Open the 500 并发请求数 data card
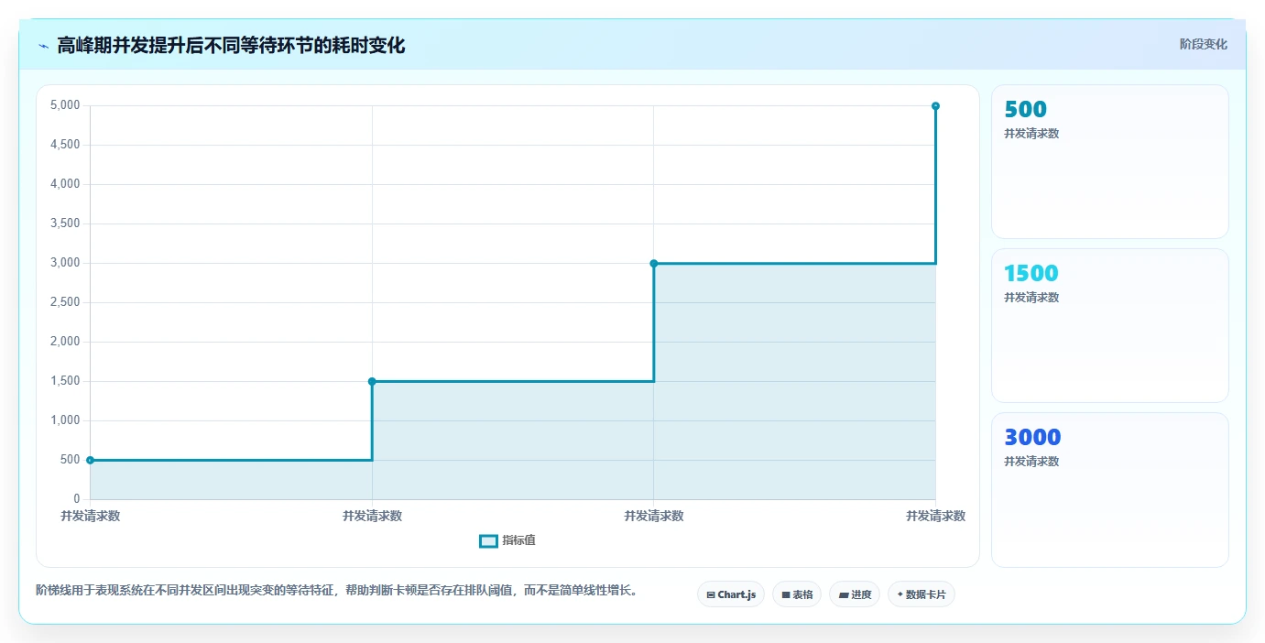The height and width of the screenshot is (643, 1265). [1110, 162]
